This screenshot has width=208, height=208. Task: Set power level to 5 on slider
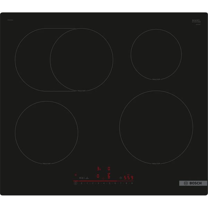point(110,183)
